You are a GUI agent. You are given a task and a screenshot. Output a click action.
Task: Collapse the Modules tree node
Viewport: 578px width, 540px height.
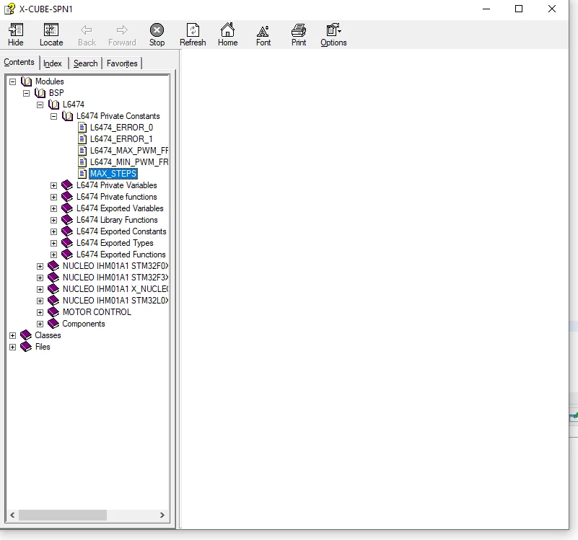(x=12, y=81)
